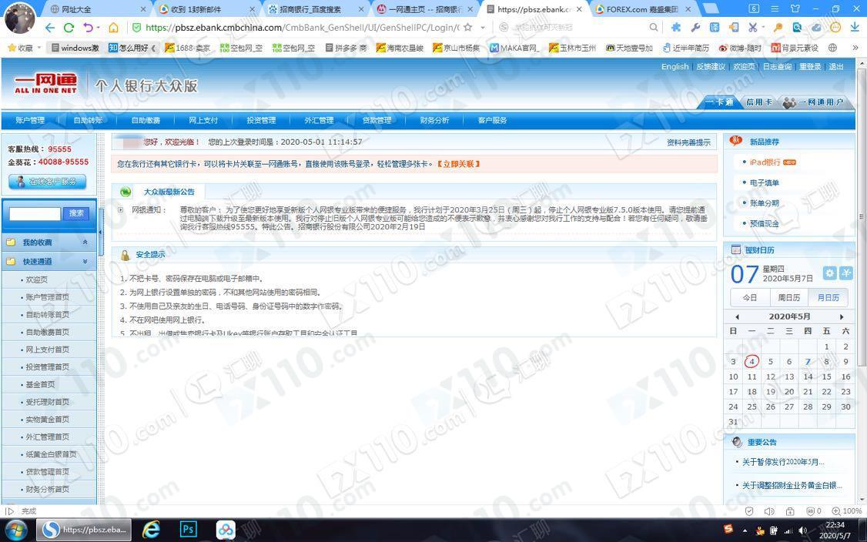Select 今日 calendar view
This screenshot has height=542, width=867.
click(x=750, y=297)
